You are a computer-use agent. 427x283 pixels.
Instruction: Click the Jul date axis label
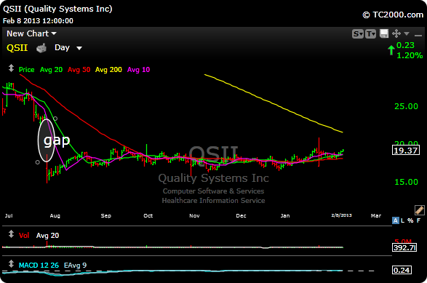coord(9,216)
